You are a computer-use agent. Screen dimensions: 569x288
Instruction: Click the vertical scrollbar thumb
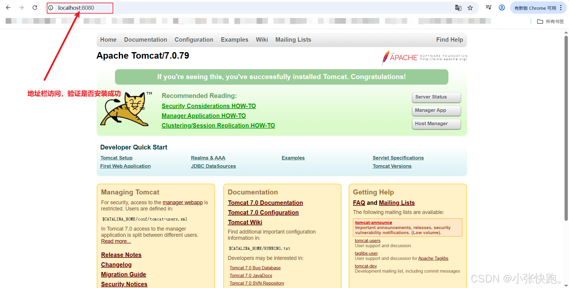566,128
